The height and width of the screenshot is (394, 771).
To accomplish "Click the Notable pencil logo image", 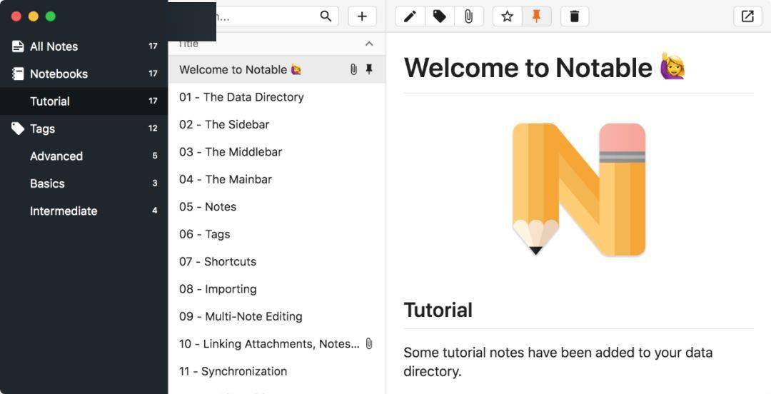I will [579, 189].
